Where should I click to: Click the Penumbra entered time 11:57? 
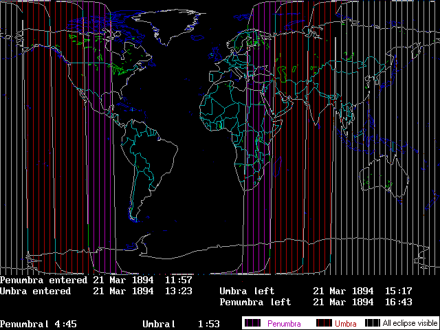tap(178, 280)
